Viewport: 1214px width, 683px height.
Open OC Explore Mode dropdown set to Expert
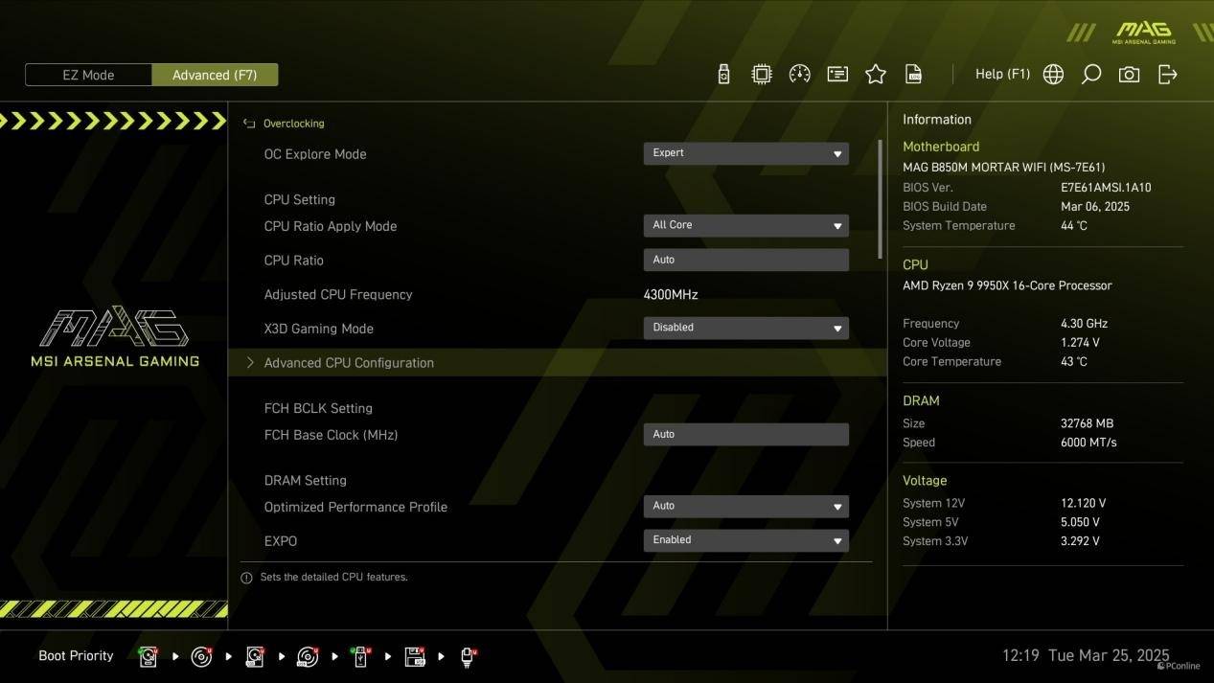pos(745,153)
